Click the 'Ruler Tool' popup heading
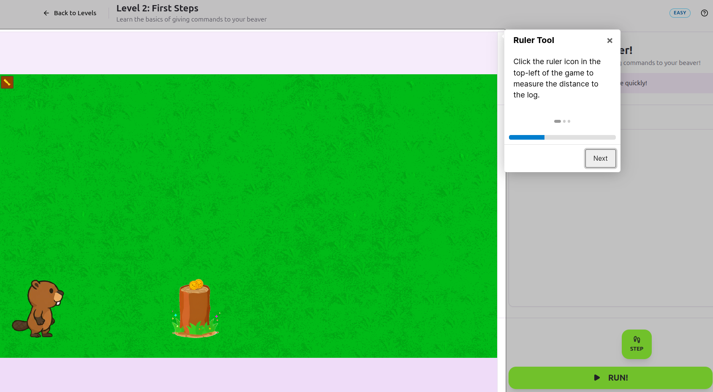Screen dimensions: 713x392 [533, 40]
